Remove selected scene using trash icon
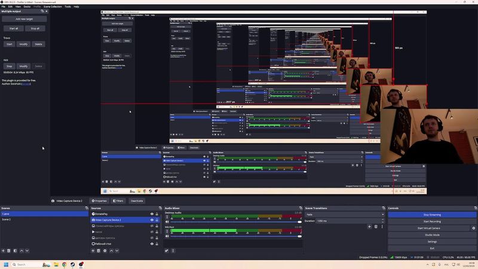 tap(9, 250)
